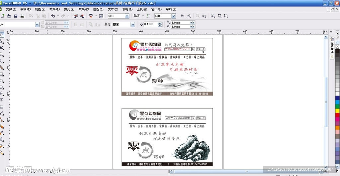This screenshot has height=176, width=340.
Task: Select the Ellipse tool in the toolbox
Action: click(2, 81)
